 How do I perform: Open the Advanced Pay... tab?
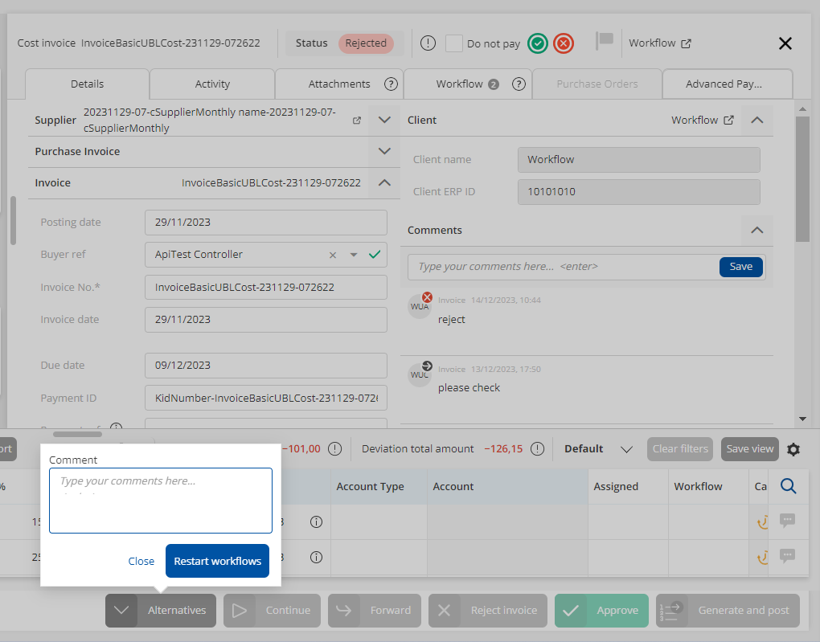[x=724, y=84]
